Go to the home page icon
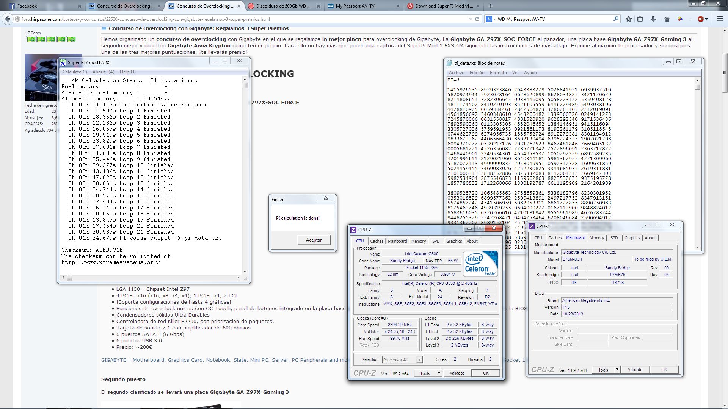 tap(667, 19)
